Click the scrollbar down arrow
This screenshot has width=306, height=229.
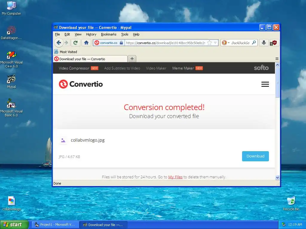(277, 177)
